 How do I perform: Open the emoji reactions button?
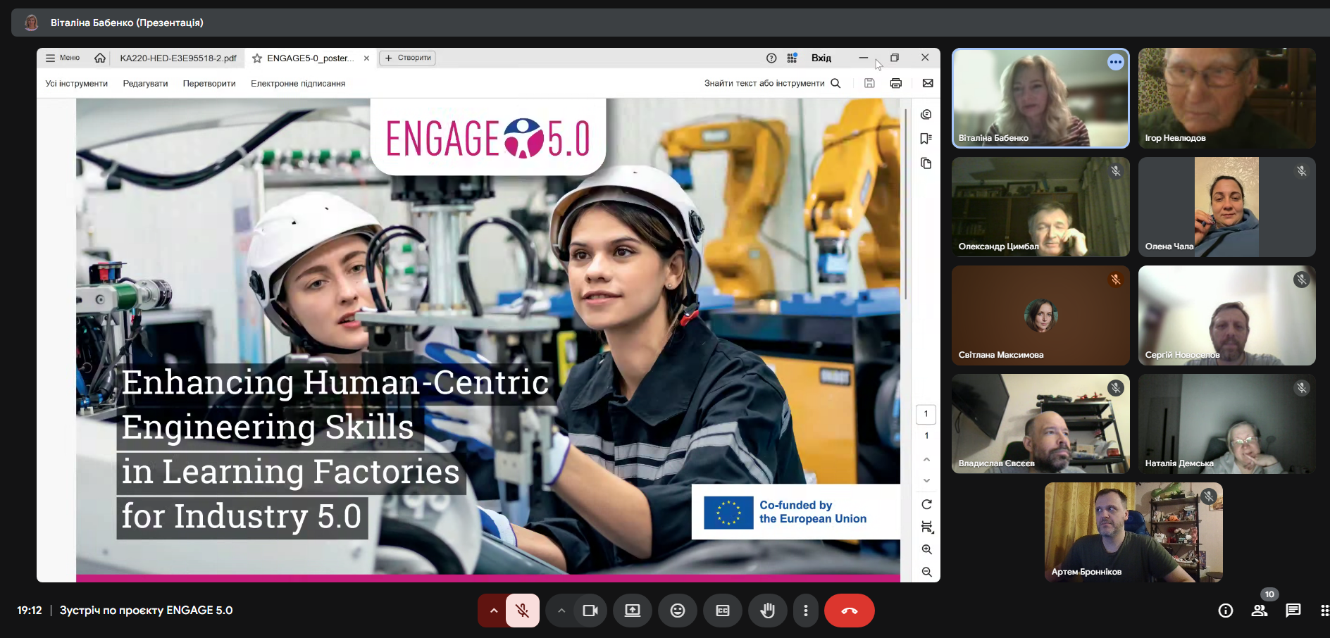click(x=677, y=611)
